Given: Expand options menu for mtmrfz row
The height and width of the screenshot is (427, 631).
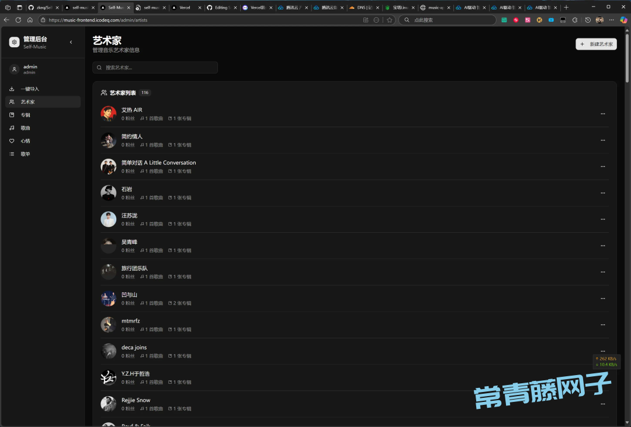Looking at the screenshot, I should [602, 325].
